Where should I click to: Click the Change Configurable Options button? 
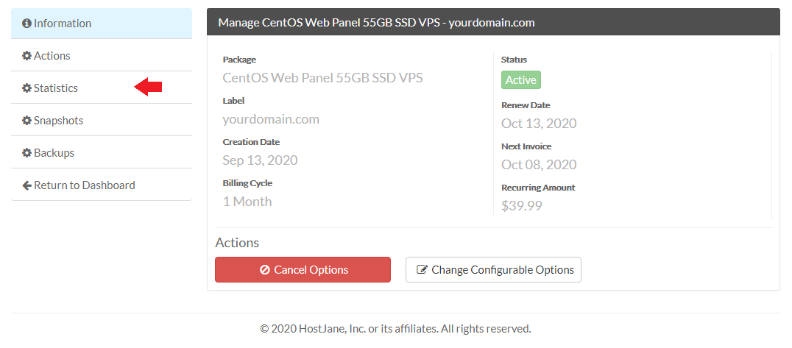pos(493,270)
